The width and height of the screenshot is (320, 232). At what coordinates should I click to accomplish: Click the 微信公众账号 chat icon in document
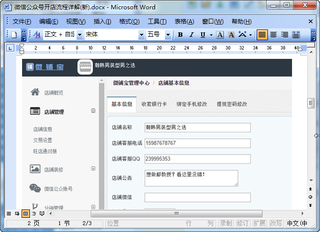35,188
